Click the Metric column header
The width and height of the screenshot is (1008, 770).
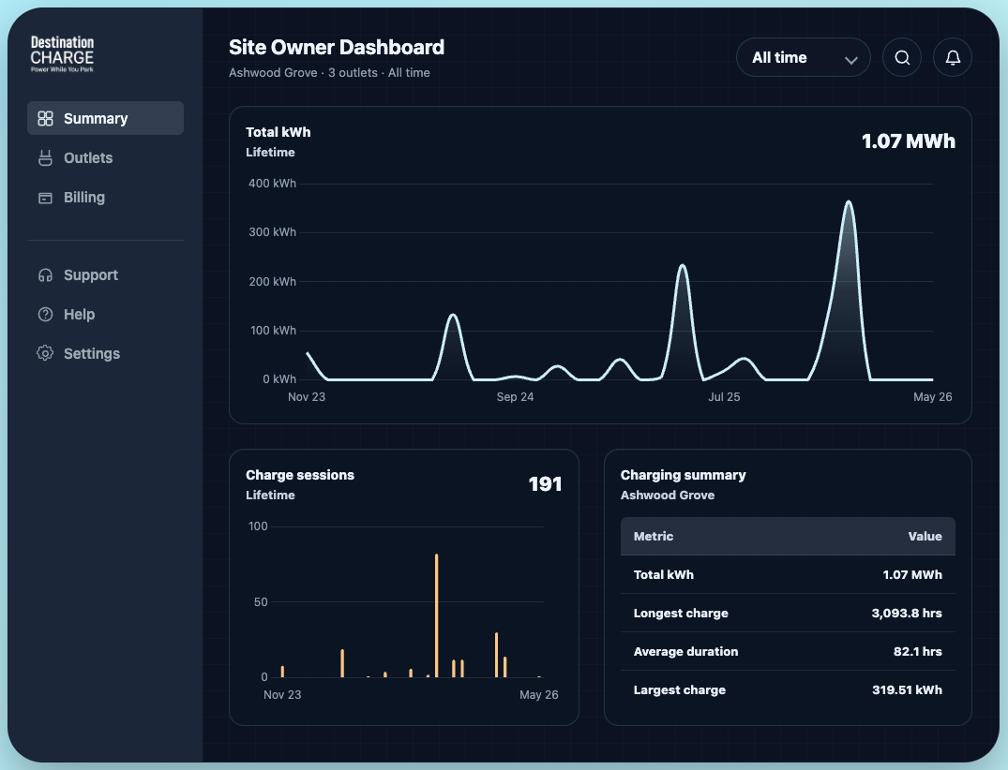click(x=654, y=536)
